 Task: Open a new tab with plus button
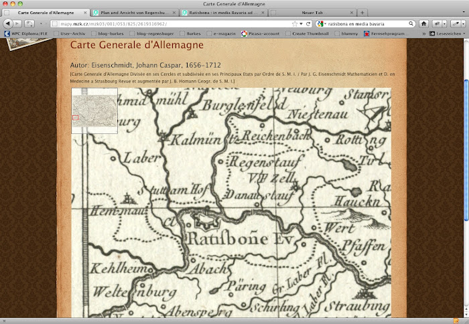[362, 13]
